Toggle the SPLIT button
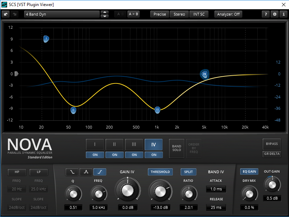This screenshot has height=217, width=289. [189, 172]
